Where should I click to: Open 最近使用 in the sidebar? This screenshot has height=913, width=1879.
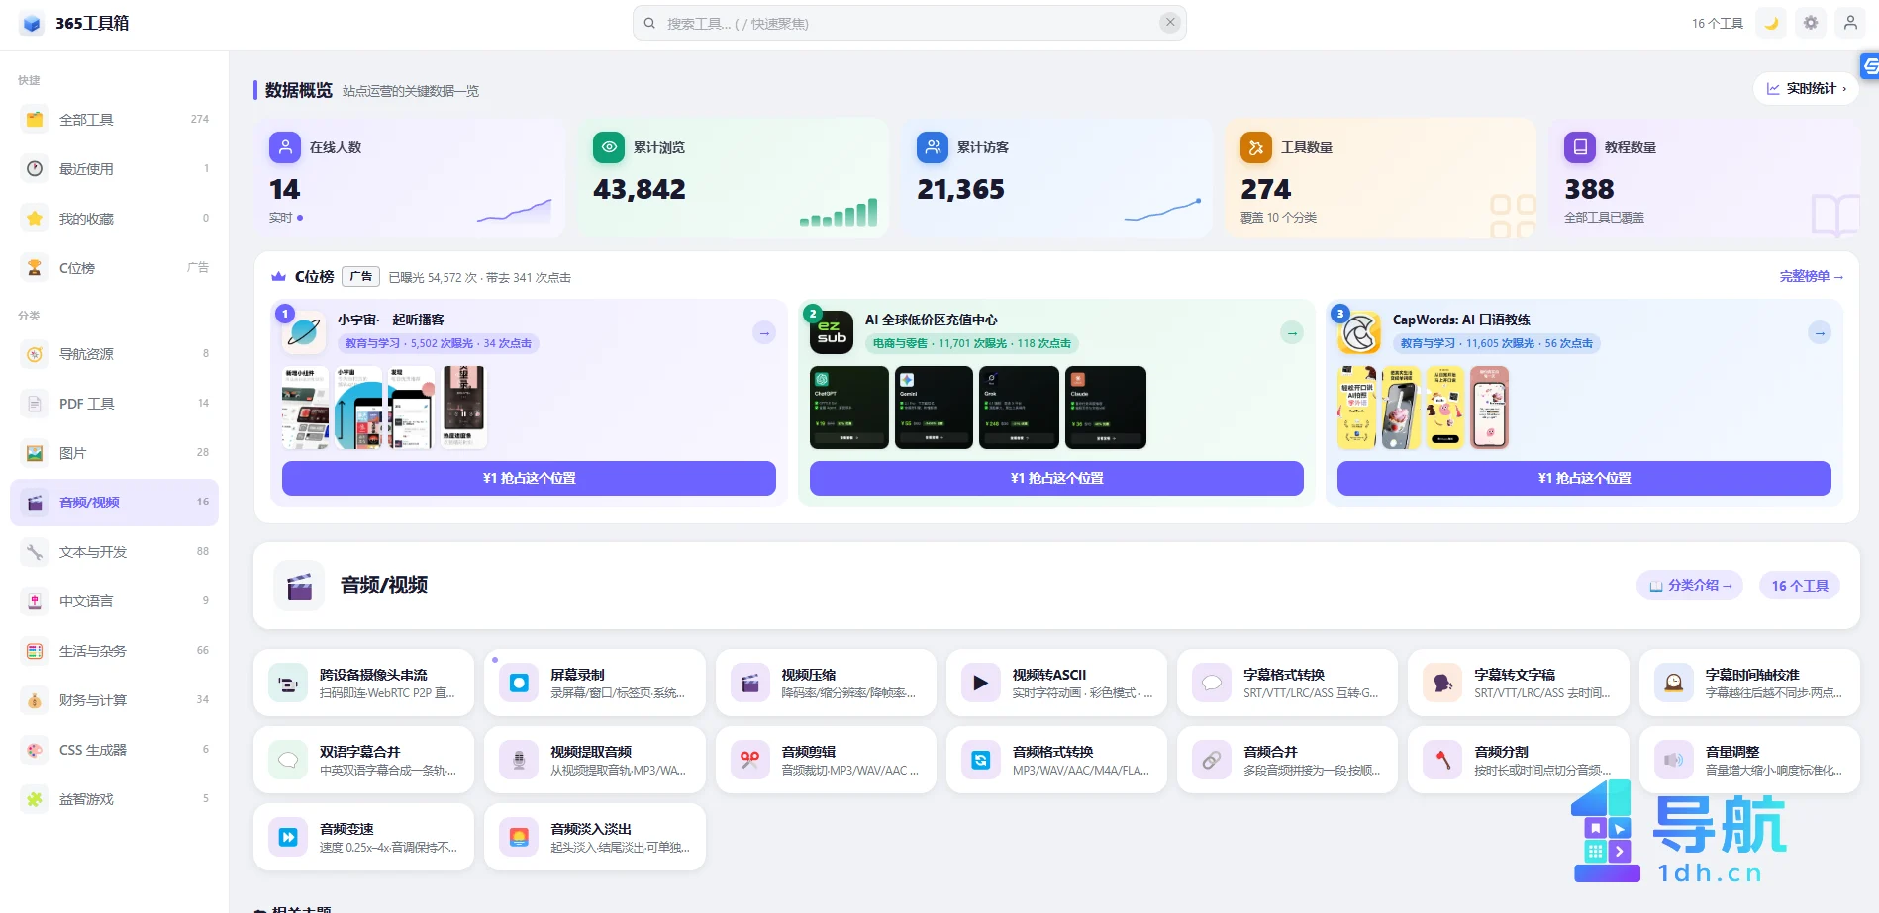tap(114, 169)
